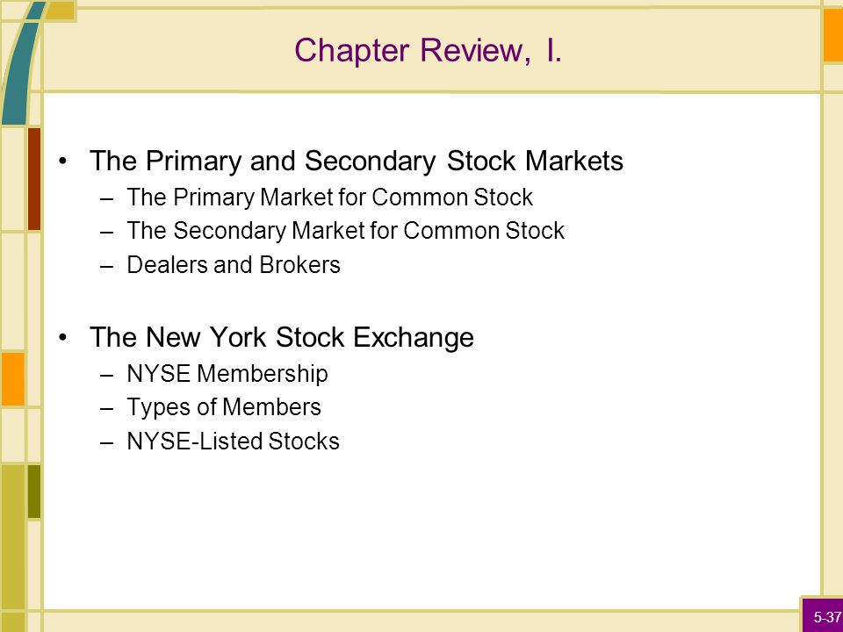Click the dash before Dealers and Brokers
Screen dimensions: 843x632
(x=106, y=265)
